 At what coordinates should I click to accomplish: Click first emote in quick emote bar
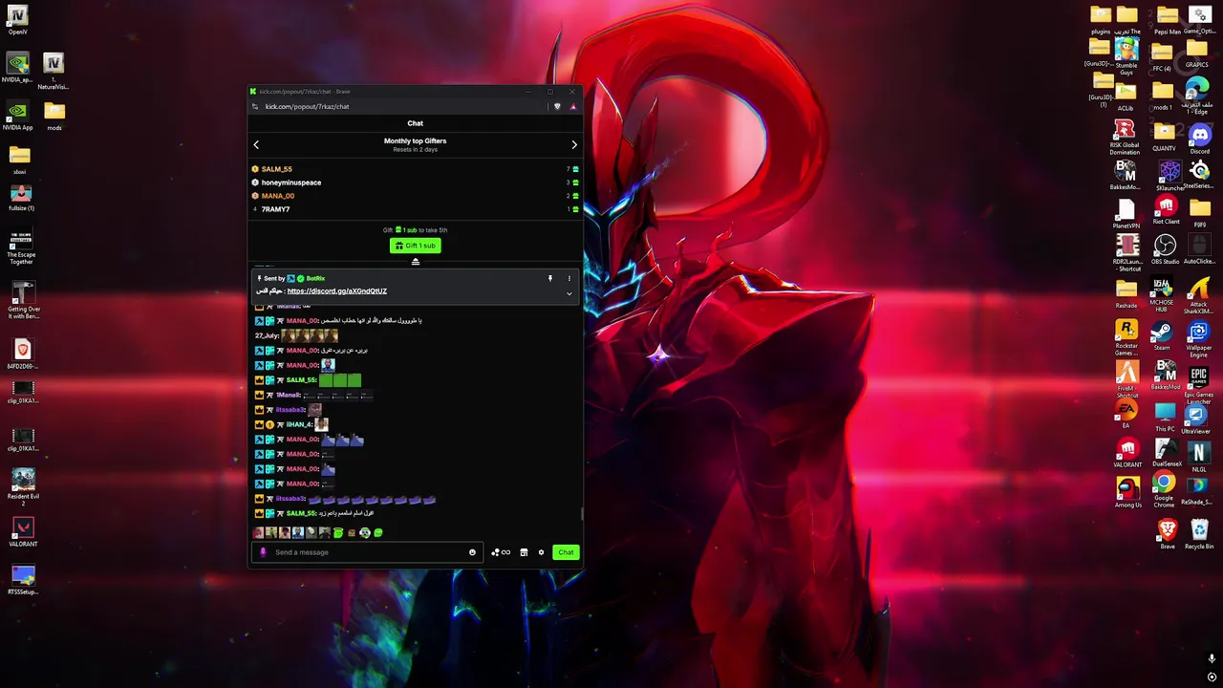click(258, 532)
